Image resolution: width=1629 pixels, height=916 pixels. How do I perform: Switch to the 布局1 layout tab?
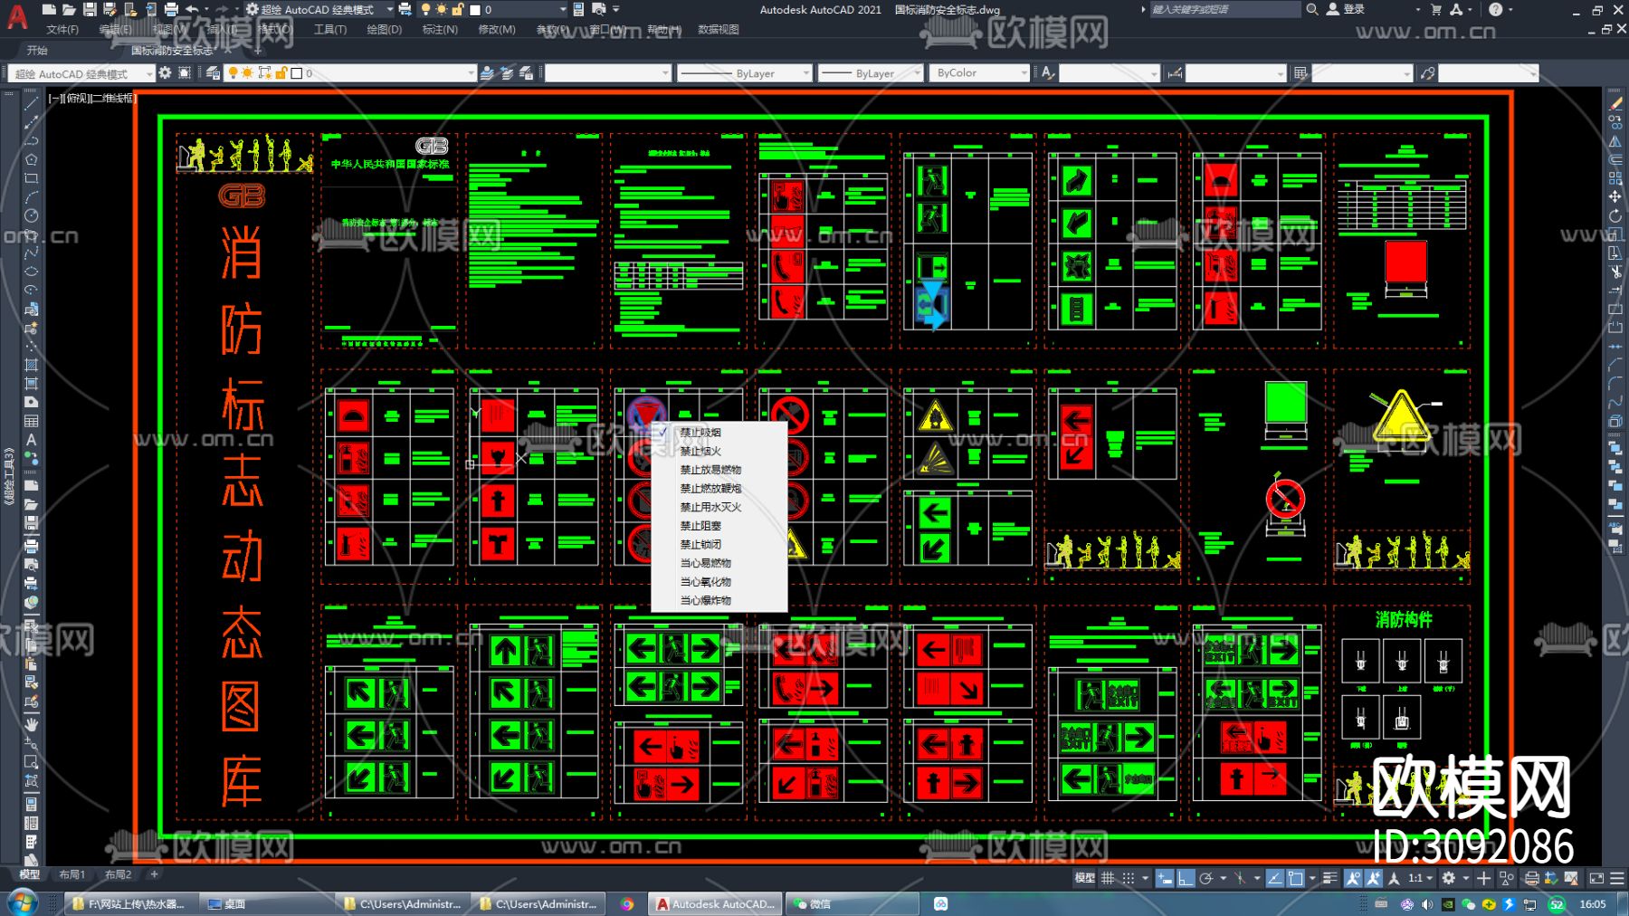click(72, 875)
